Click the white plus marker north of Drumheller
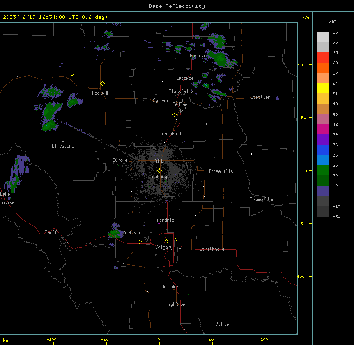 (x=251, y=154)
